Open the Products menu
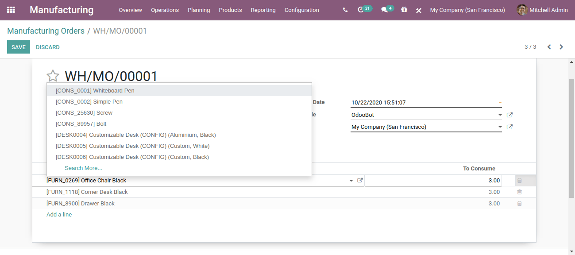 coord(230,10)
